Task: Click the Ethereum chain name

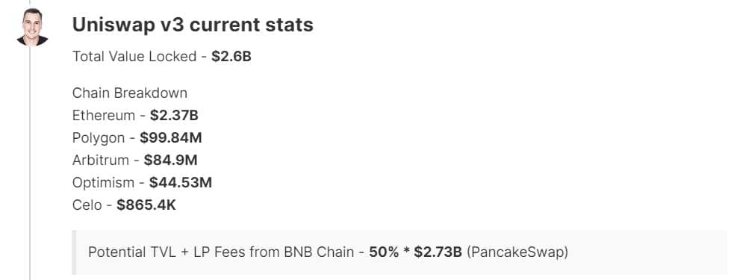Action: (x=104, y=116)
